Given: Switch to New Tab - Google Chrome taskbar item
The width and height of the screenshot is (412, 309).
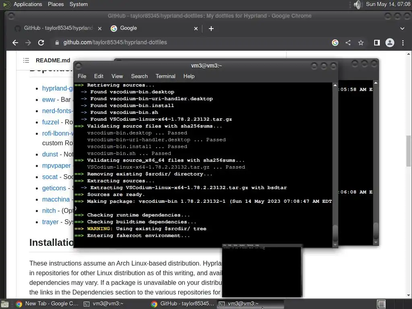Looking at the screenshot, I should [x=47, y=304].
